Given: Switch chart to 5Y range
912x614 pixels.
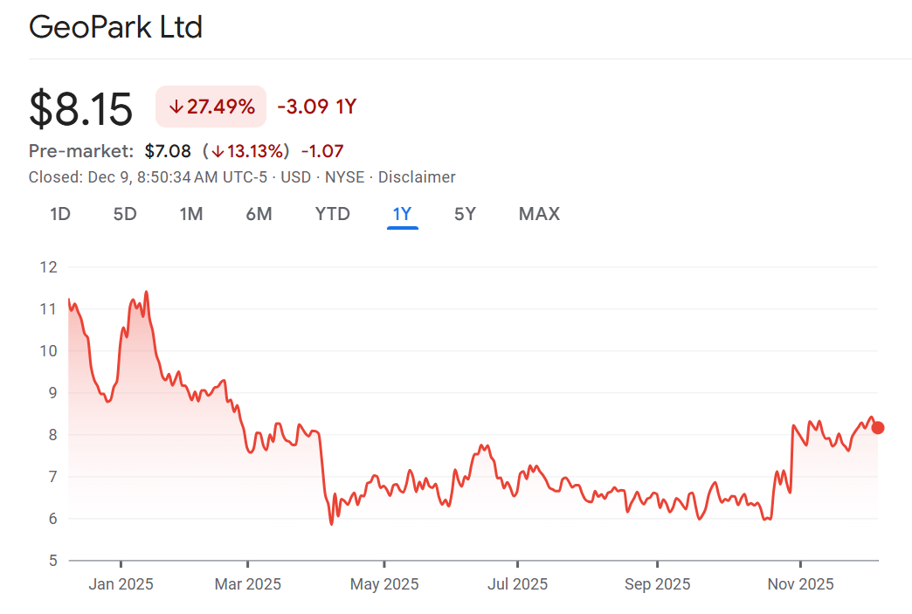Looking at the screenshot, I should point(465,214).
